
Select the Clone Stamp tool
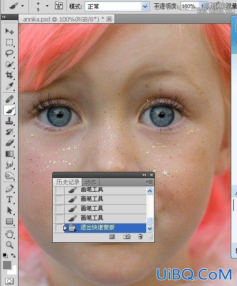[x=9, y=121]
